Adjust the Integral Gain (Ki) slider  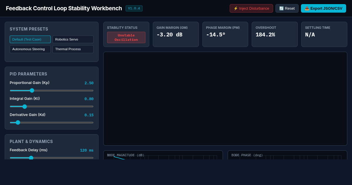coord(52,106)
